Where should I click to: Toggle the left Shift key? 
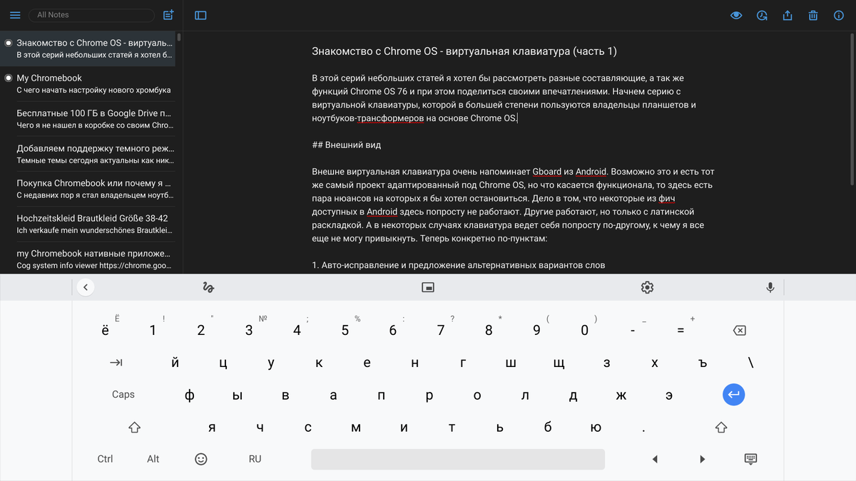click(x=134, y=427)
